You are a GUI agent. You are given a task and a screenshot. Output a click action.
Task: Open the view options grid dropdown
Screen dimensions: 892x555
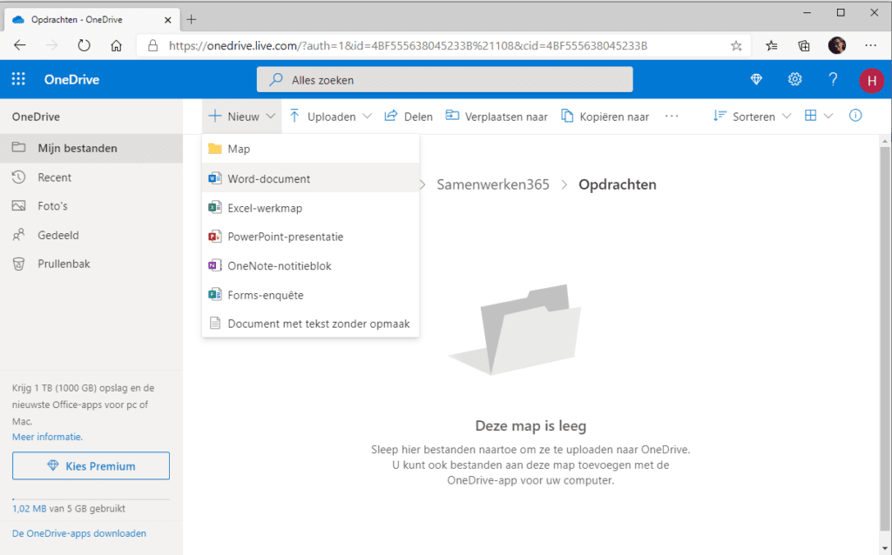819,116
